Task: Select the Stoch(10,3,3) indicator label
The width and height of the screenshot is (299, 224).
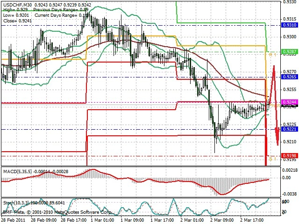Action: pos(16,203)
